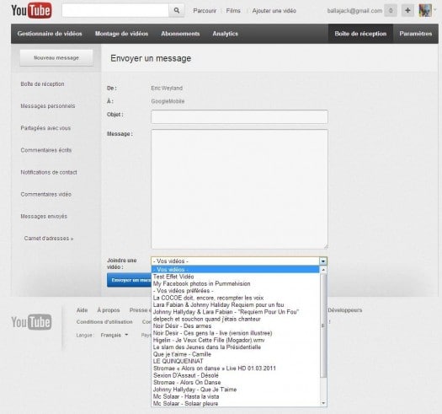Switch to Montage de vidéos tab

coord(121,34)
